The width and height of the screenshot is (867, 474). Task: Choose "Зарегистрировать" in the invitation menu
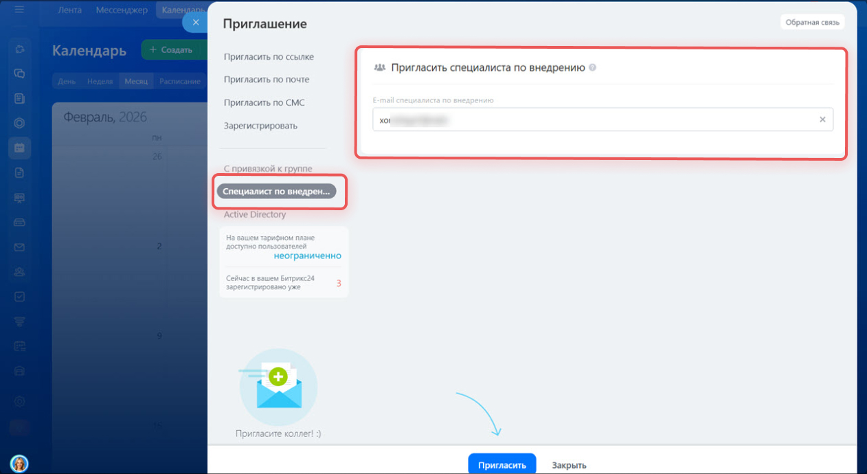click(x=260, y=126)
